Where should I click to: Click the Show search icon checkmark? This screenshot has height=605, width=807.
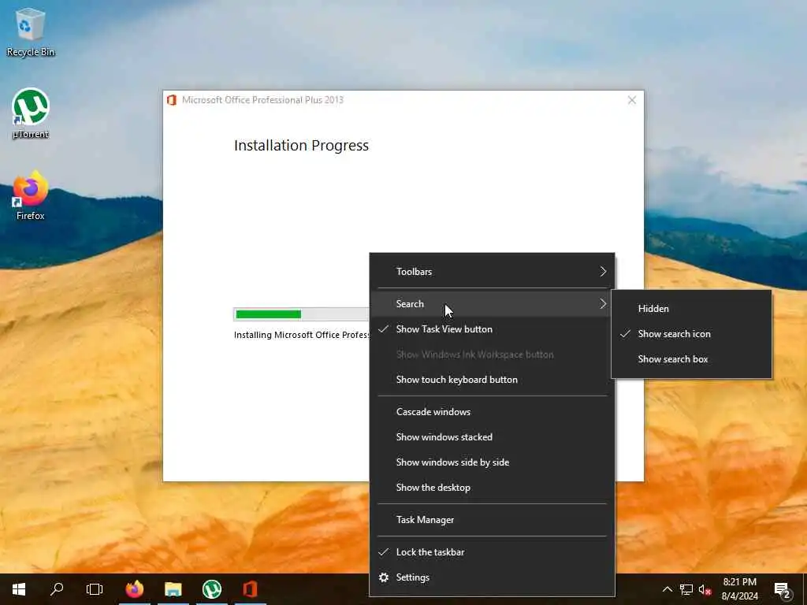(x=625, y=334)
